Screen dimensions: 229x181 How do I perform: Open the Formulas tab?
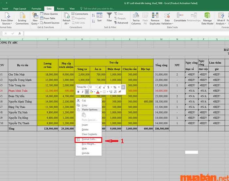click(36, 9)
